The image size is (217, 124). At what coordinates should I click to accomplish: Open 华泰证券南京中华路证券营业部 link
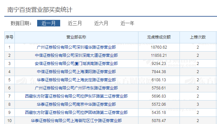(x=76, y=104)
